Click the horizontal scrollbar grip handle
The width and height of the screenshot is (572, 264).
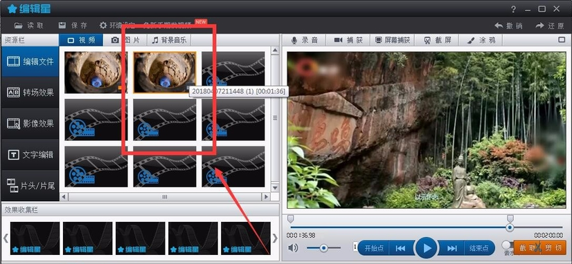pyautogui.click(x=165, y=197)
